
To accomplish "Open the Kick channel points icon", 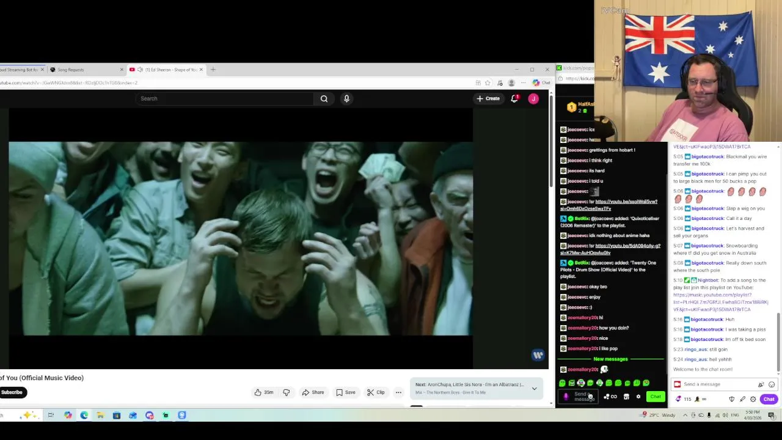I will 610,397.
